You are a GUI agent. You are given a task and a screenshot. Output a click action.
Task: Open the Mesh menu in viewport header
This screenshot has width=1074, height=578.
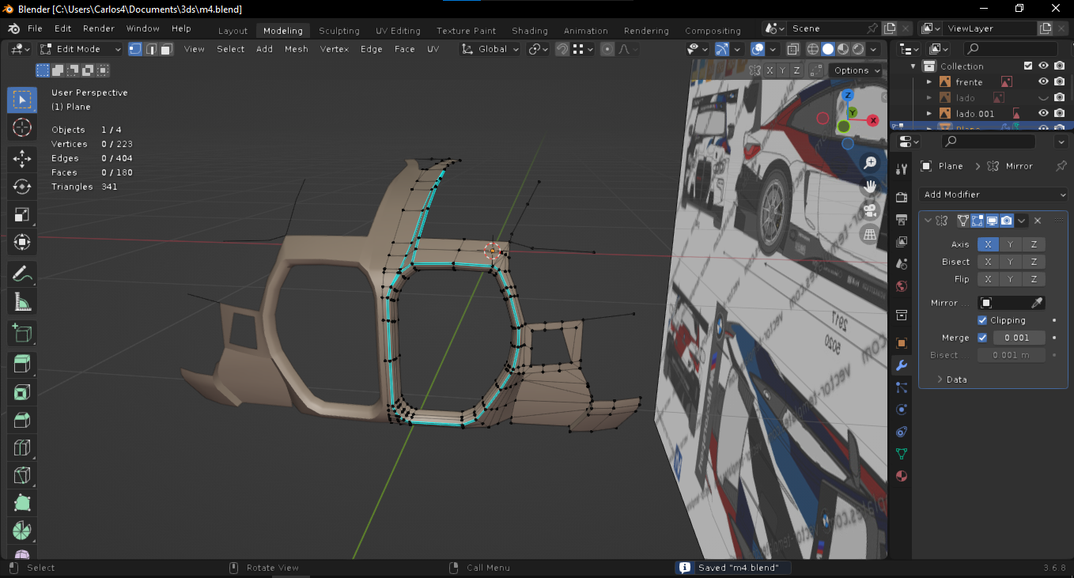[296, 49]
